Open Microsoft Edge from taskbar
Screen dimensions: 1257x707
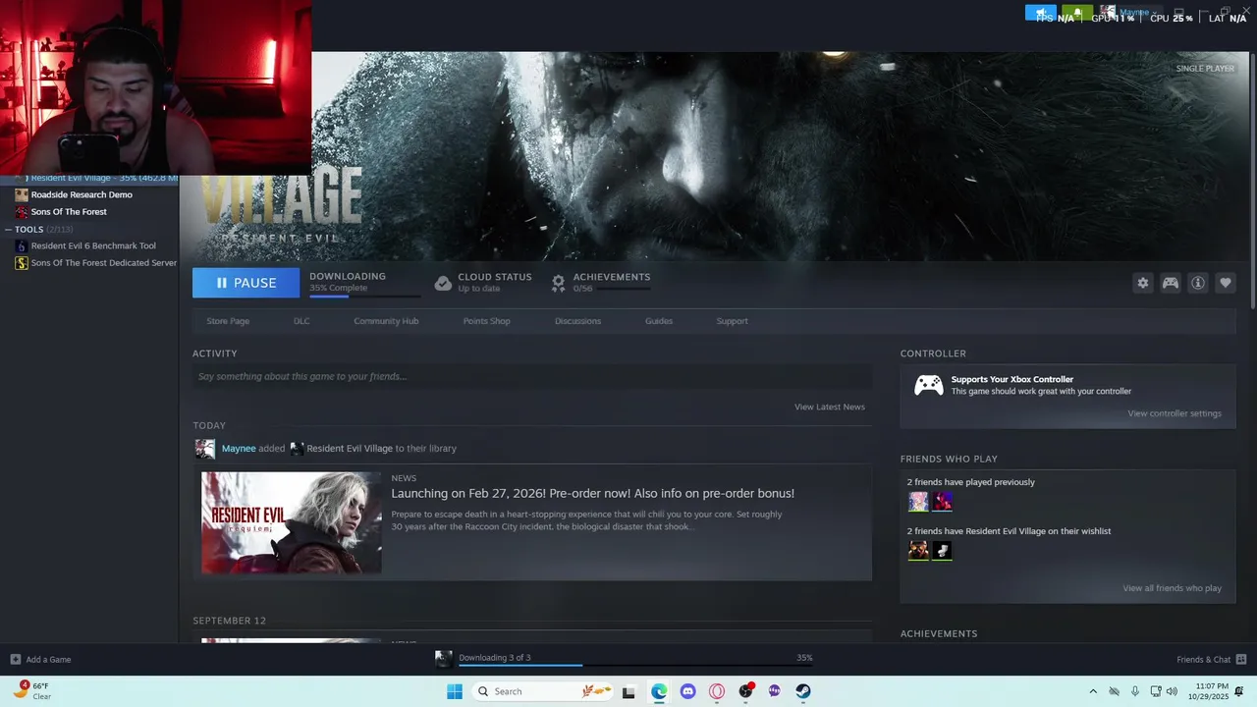(x=659, y=691)
